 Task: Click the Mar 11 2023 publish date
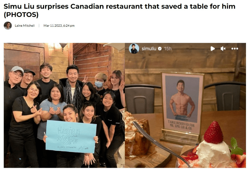tap(59, 26)
